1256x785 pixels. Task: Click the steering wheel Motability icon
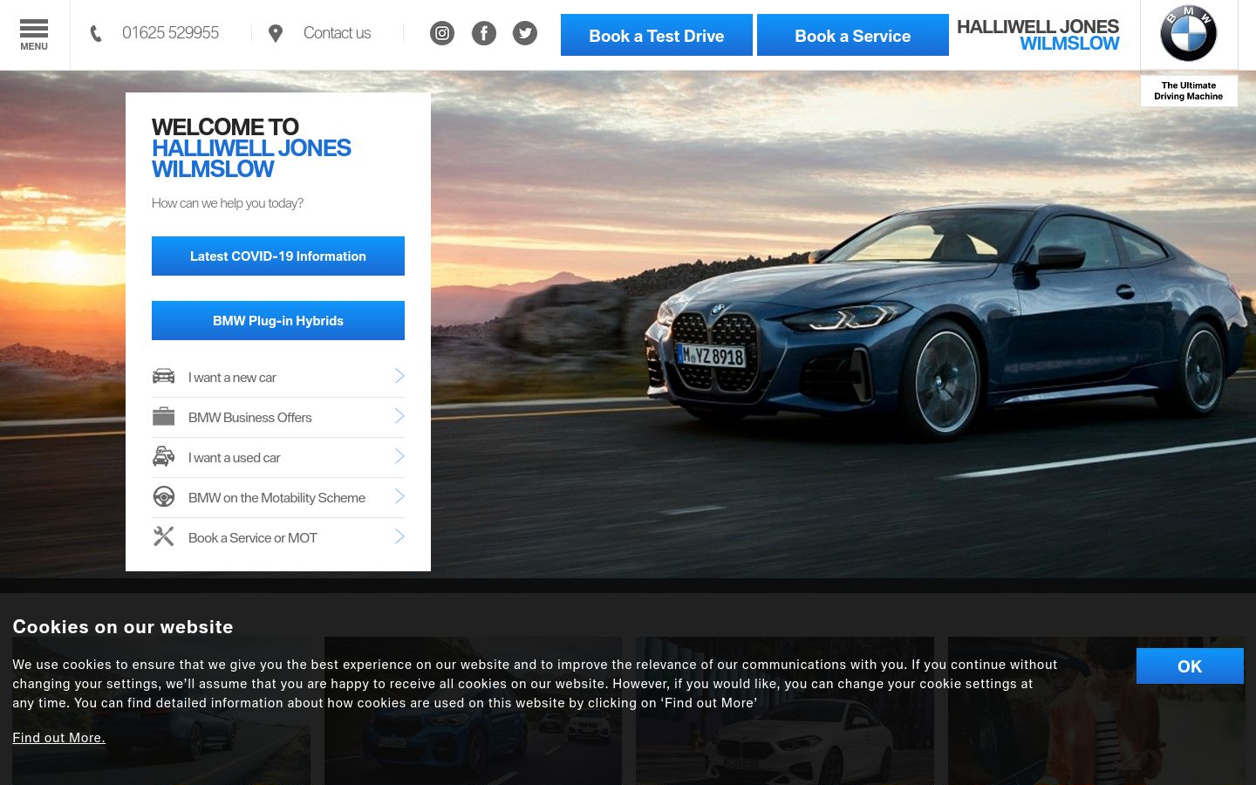pos(163,496)
